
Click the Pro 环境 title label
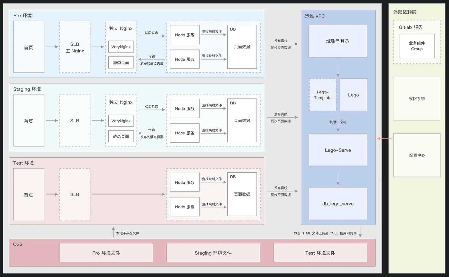[23, 16]
